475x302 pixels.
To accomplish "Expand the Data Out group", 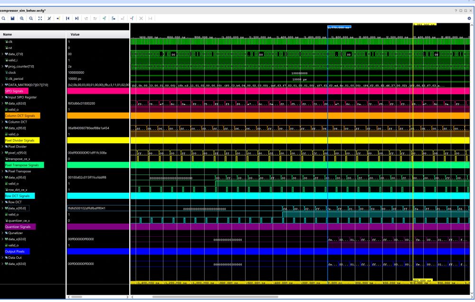I will 2,257.
